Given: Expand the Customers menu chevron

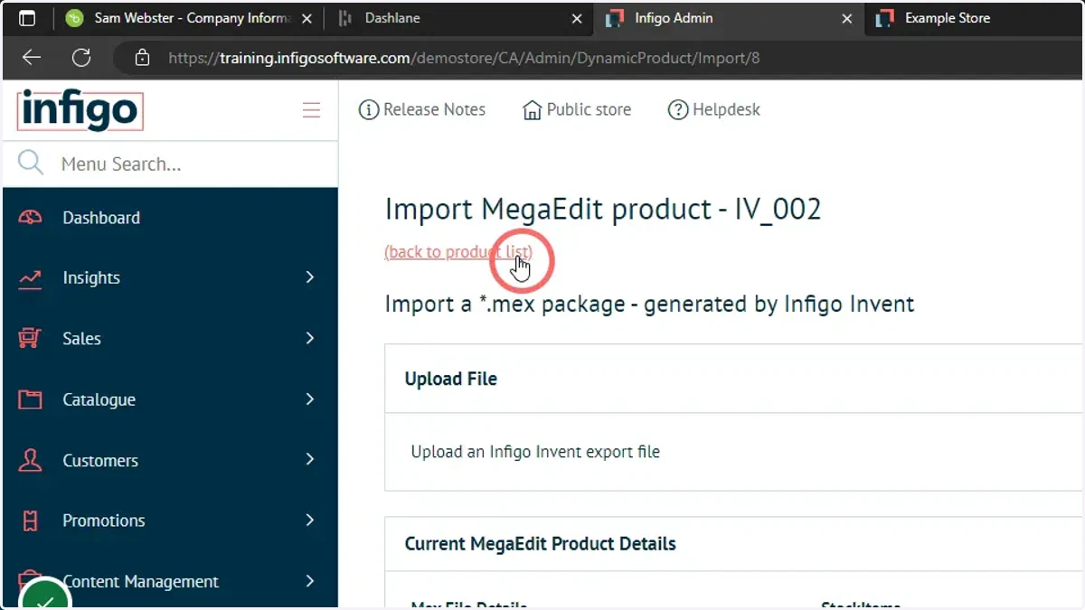Looking at the screenshot, I should tap(310, 459).
